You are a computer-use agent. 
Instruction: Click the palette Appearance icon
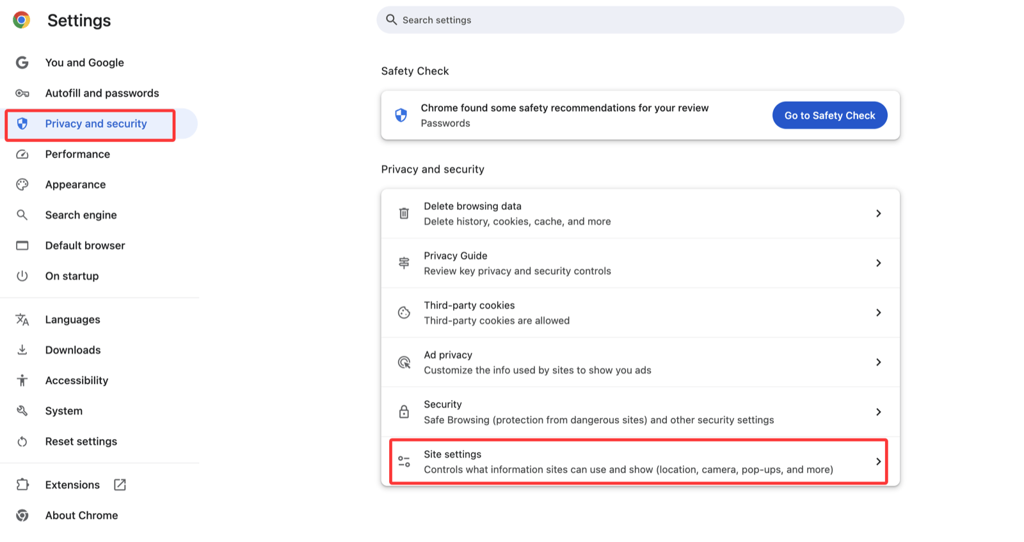pyautogui.click(x=22, y=184)
